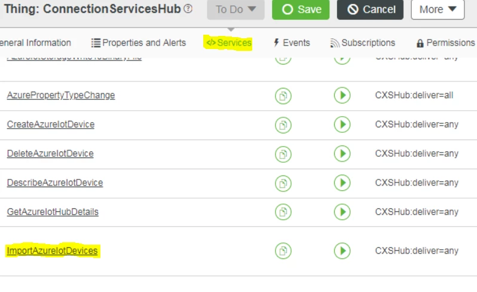
Task: Open Properties and Alerts tab
Action: (x=139, y=42)
